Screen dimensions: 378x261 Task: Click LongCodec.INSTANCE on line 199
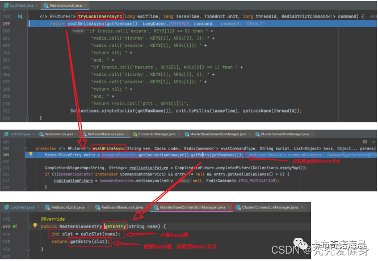coord(166,24)
